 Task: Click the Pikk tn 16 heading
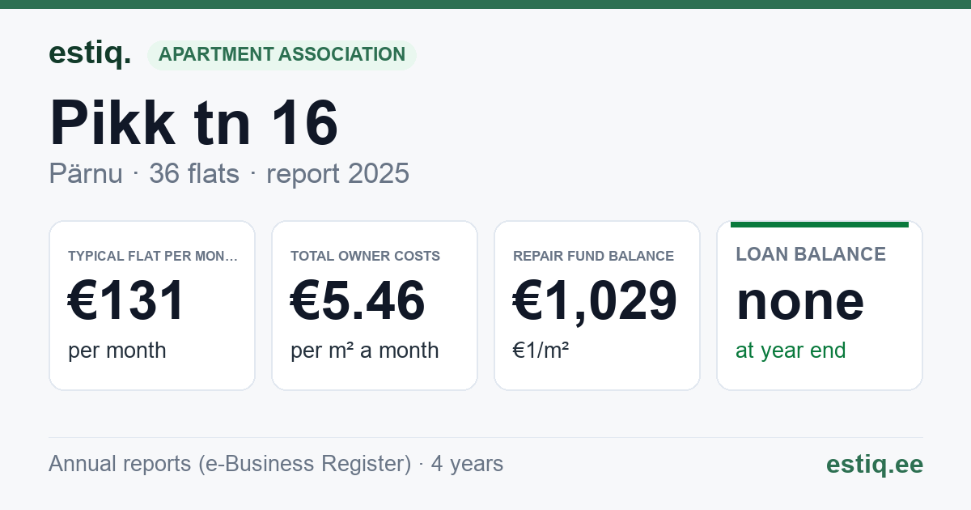click(194, 123)
